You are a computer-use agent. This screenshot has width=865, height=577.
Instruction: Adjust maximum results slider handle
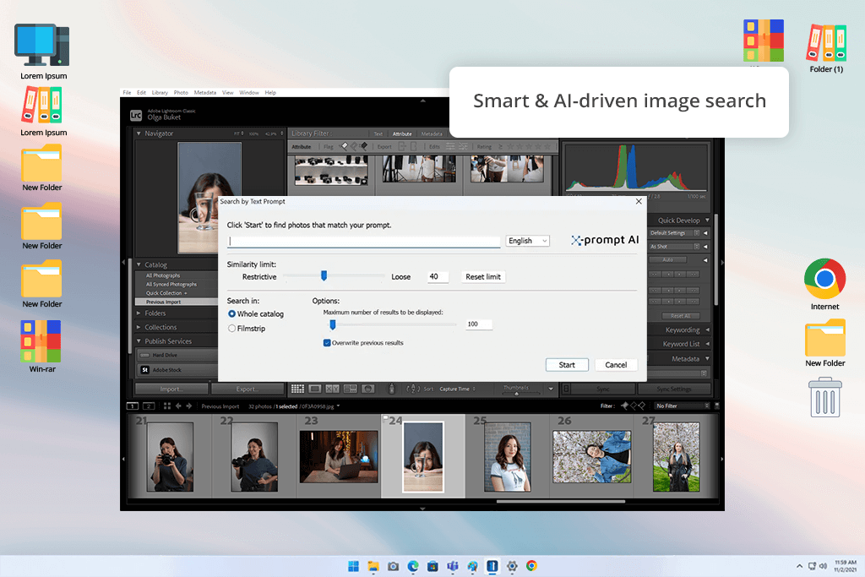pos(333,325)
